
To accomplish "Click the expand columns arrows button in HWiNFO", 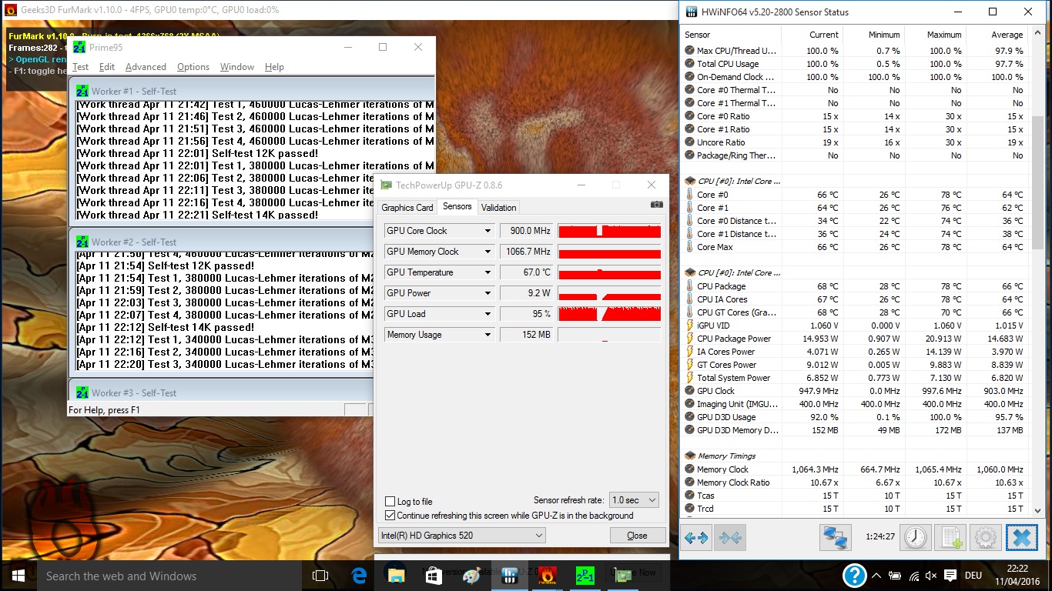I will 696,537.
